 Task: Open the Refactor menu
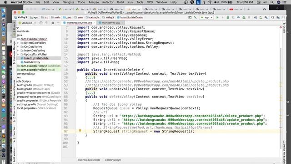[x=108, y=2]
